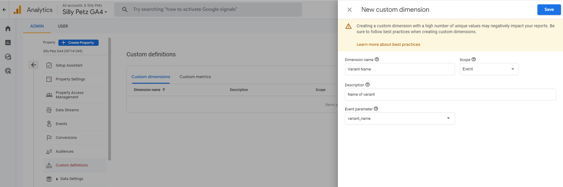Open Learn more about best practices link

388,44
